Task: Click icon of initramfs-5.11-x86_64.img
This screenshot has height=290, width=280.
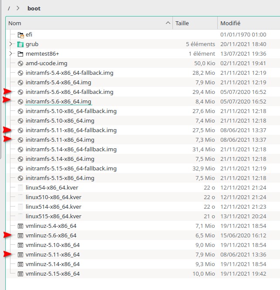Action: click(x=20, y=140)
